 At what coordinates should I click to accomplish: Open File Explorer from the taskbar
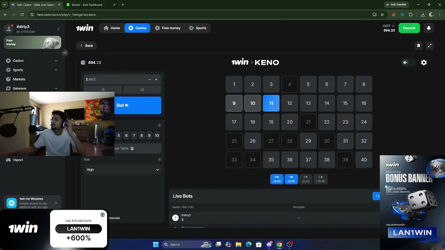tap(238, 244)
